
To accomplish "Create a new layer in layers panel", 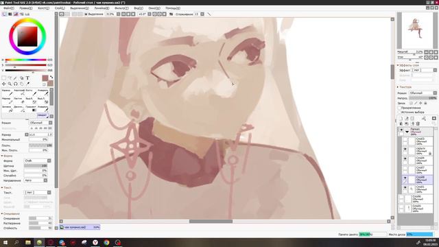I will [401, 119].
